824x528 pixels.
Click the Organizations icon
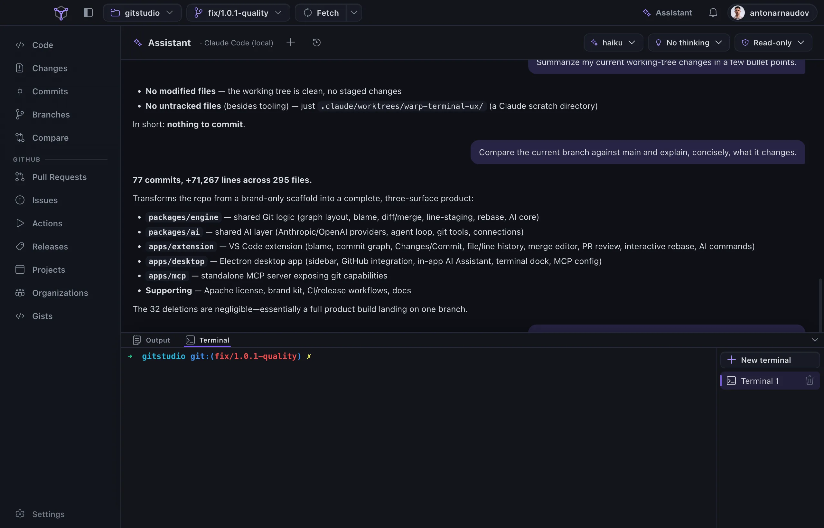pos(20,292)
